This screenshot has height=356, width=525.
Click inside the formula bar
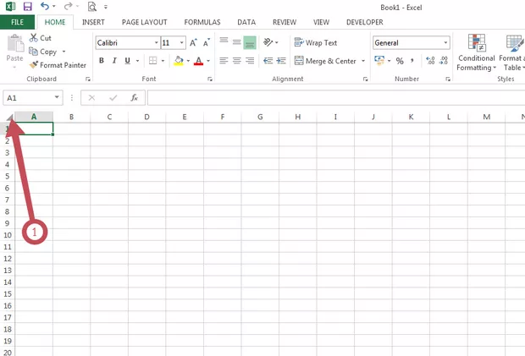click(x=336, y=97)
